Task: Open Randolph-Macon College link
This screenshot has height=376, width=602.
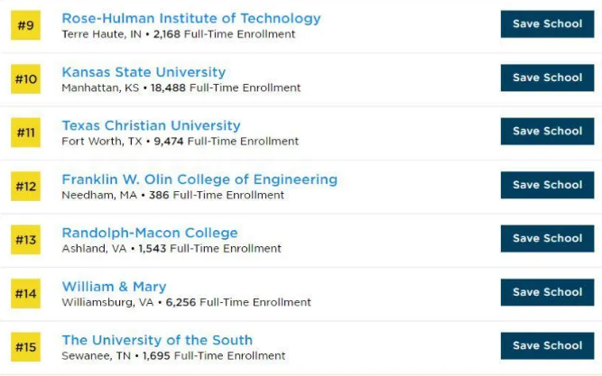Action: point(149,233)
